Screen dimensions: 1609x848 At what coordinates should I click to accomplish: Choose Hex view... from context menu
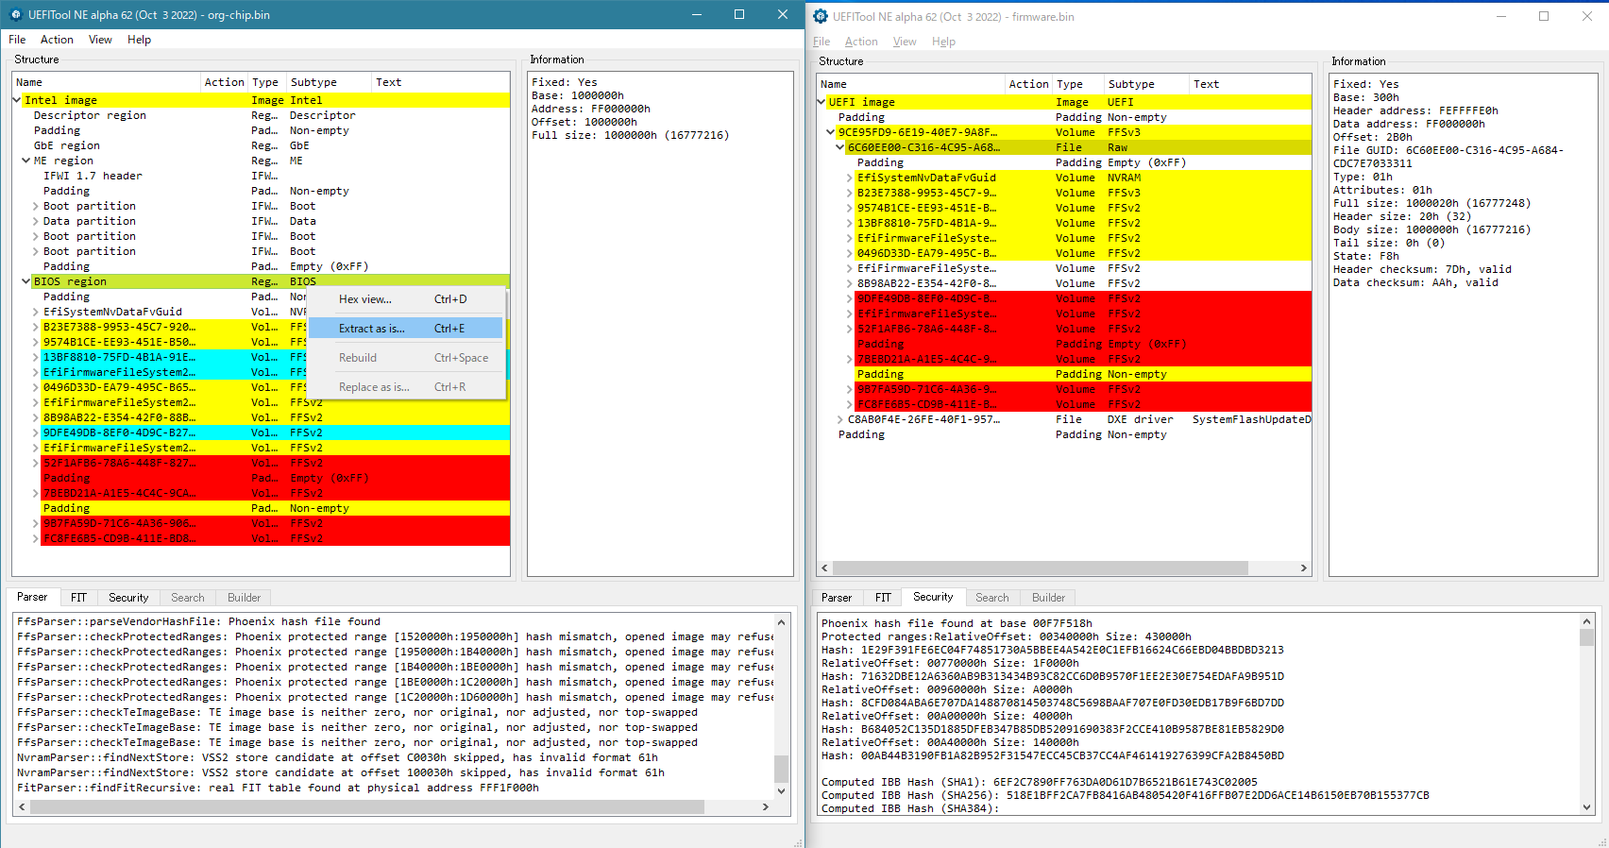[408, 299]
